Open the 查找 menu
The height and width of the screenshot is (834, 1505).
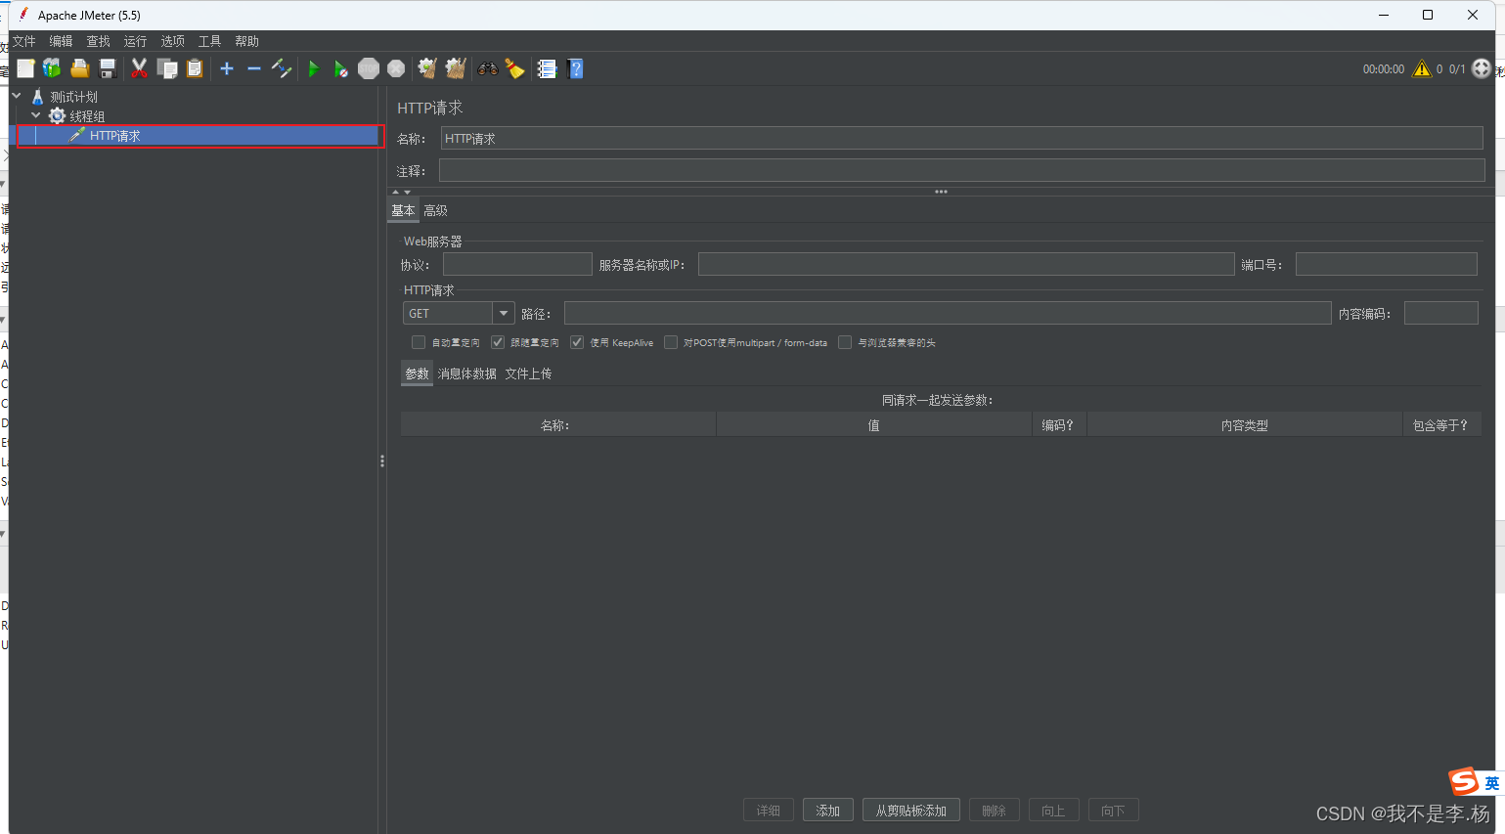(x=98, y=41)
